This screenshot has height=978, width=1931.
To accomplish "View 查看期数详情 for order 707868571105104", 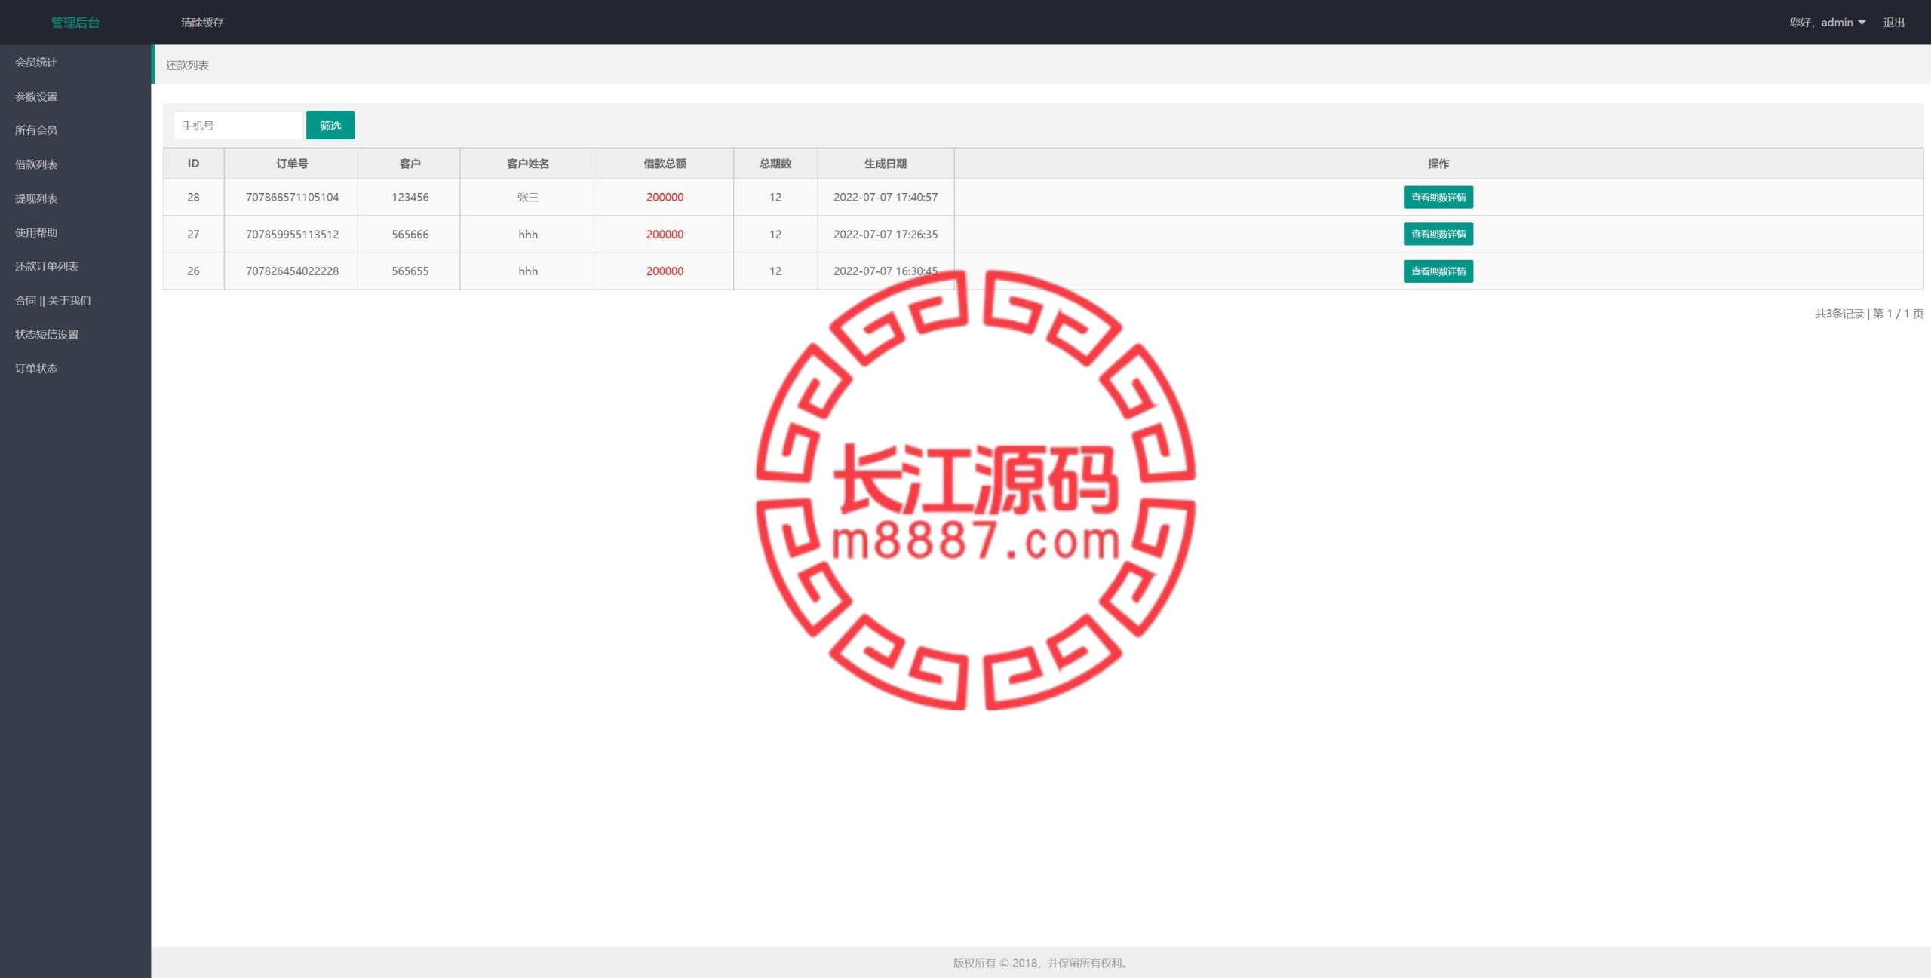I will point(1438,198).
